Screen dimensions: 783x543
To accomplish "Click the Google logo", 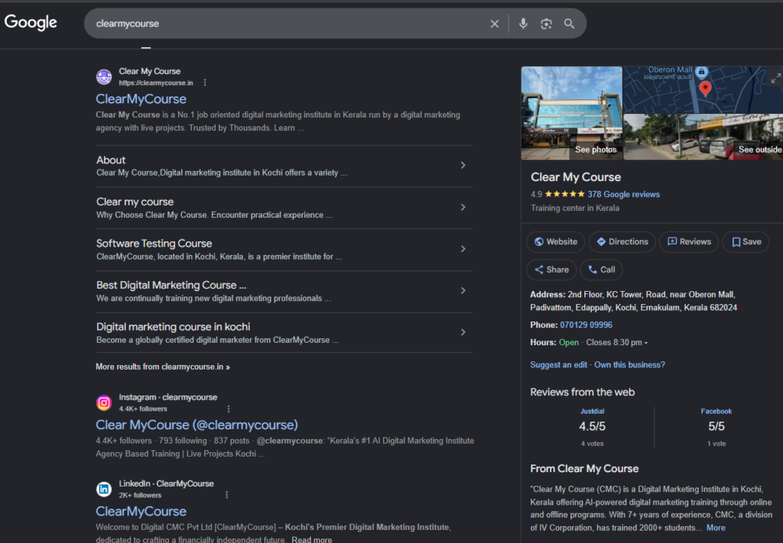I will [31, 22].
